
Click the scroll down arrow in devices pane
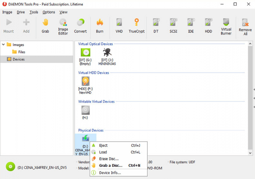pyautogui.click(x=250, y=153)
